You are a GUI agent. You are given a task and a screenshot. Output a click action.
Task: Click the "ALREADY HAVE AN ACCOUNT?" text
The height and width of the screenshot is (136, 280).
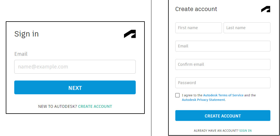click(x=216, y=131)
